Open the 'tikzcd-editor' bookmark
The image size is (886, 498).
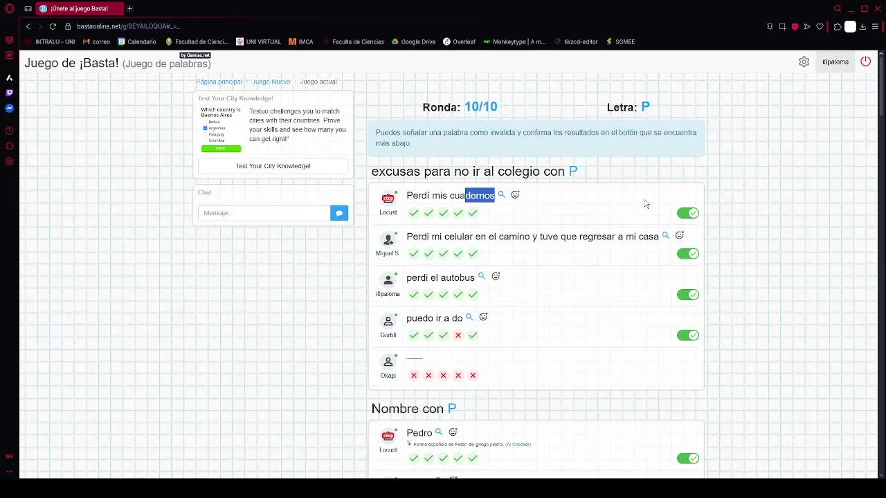[x=575, y=41]
